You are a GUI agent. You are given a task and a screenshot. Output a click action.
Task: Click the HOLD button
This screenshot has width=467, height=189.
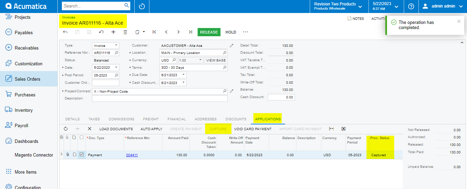(231, 32)
